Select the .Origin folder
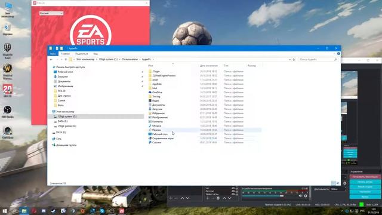Image resolution: width=382 pixels, height=215 pixels. (x=156, y=72)
